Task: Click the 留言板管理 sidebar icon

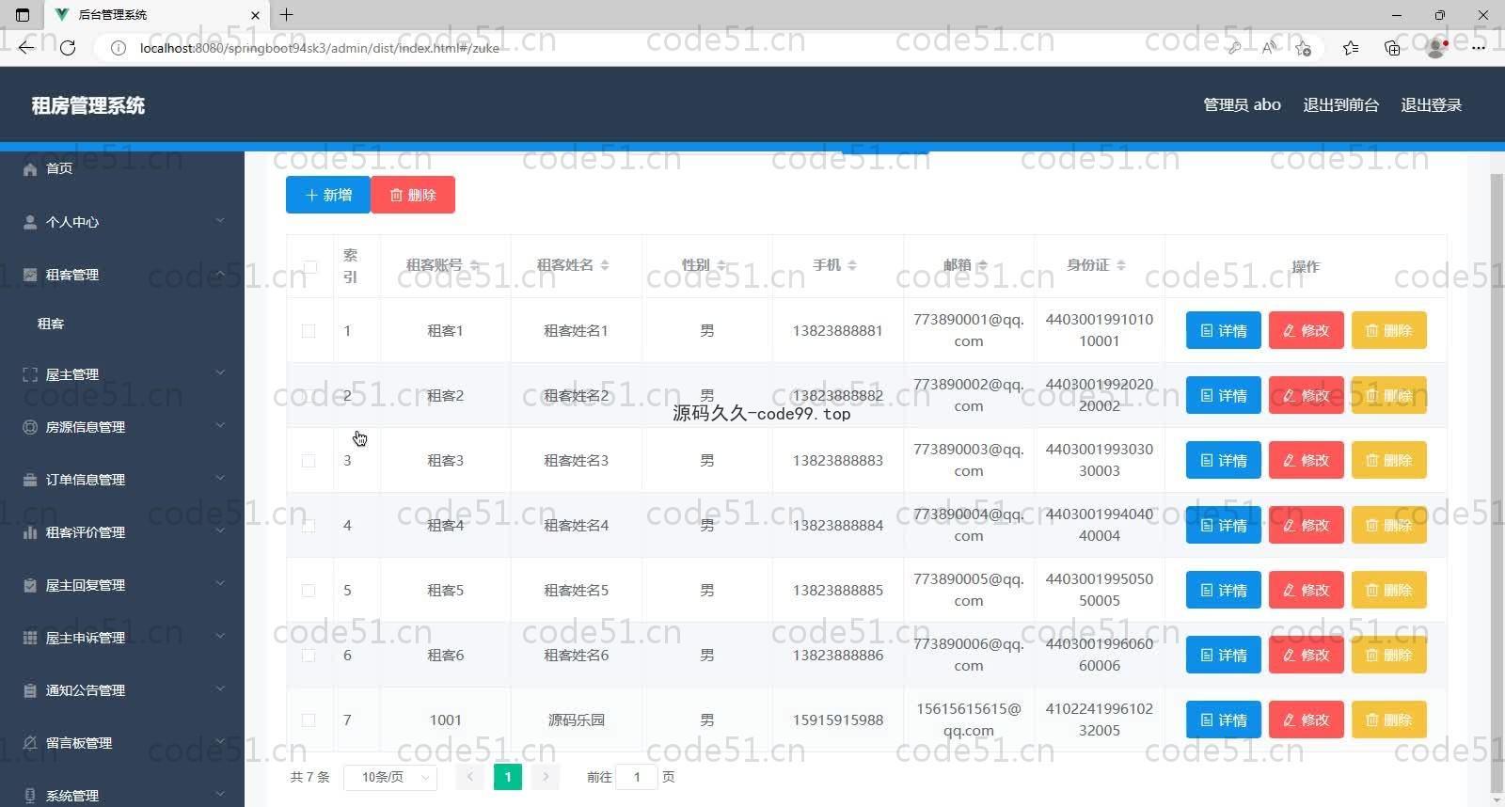Action: coord(30,743)
